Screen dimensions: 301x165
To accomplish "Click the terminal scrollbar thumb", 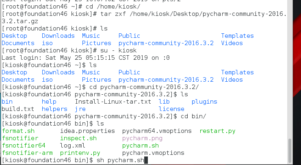I will tap(290, 150).
